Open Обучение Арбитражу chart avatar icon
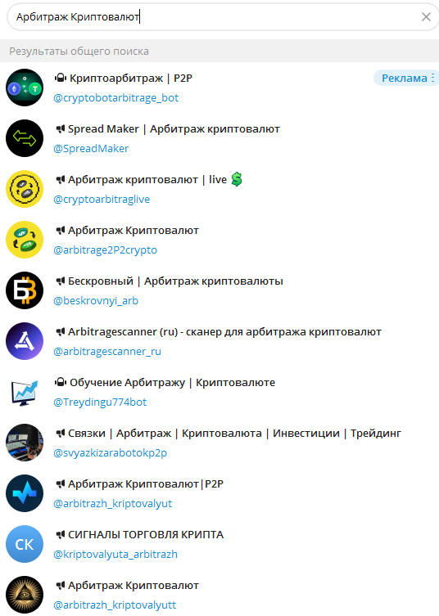 25,392
